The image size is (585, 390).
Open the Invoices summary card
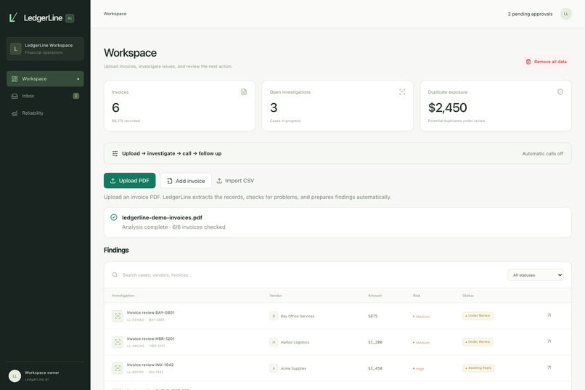[x=179, y=105]
